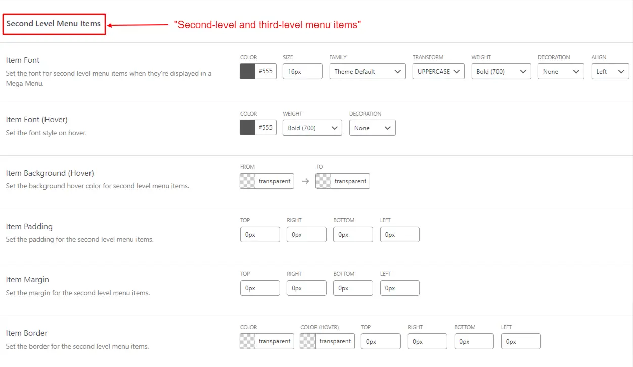The image size is (633, 367).
Task: Open the TRANSFORM dropdown showing UPPERCASE
Action: 438,71
